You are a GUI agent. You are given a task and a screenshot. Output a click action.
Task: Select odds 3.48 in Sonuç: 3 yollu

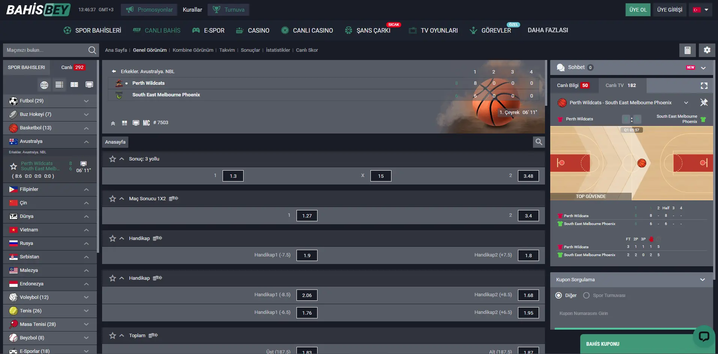tap(528, 176)
